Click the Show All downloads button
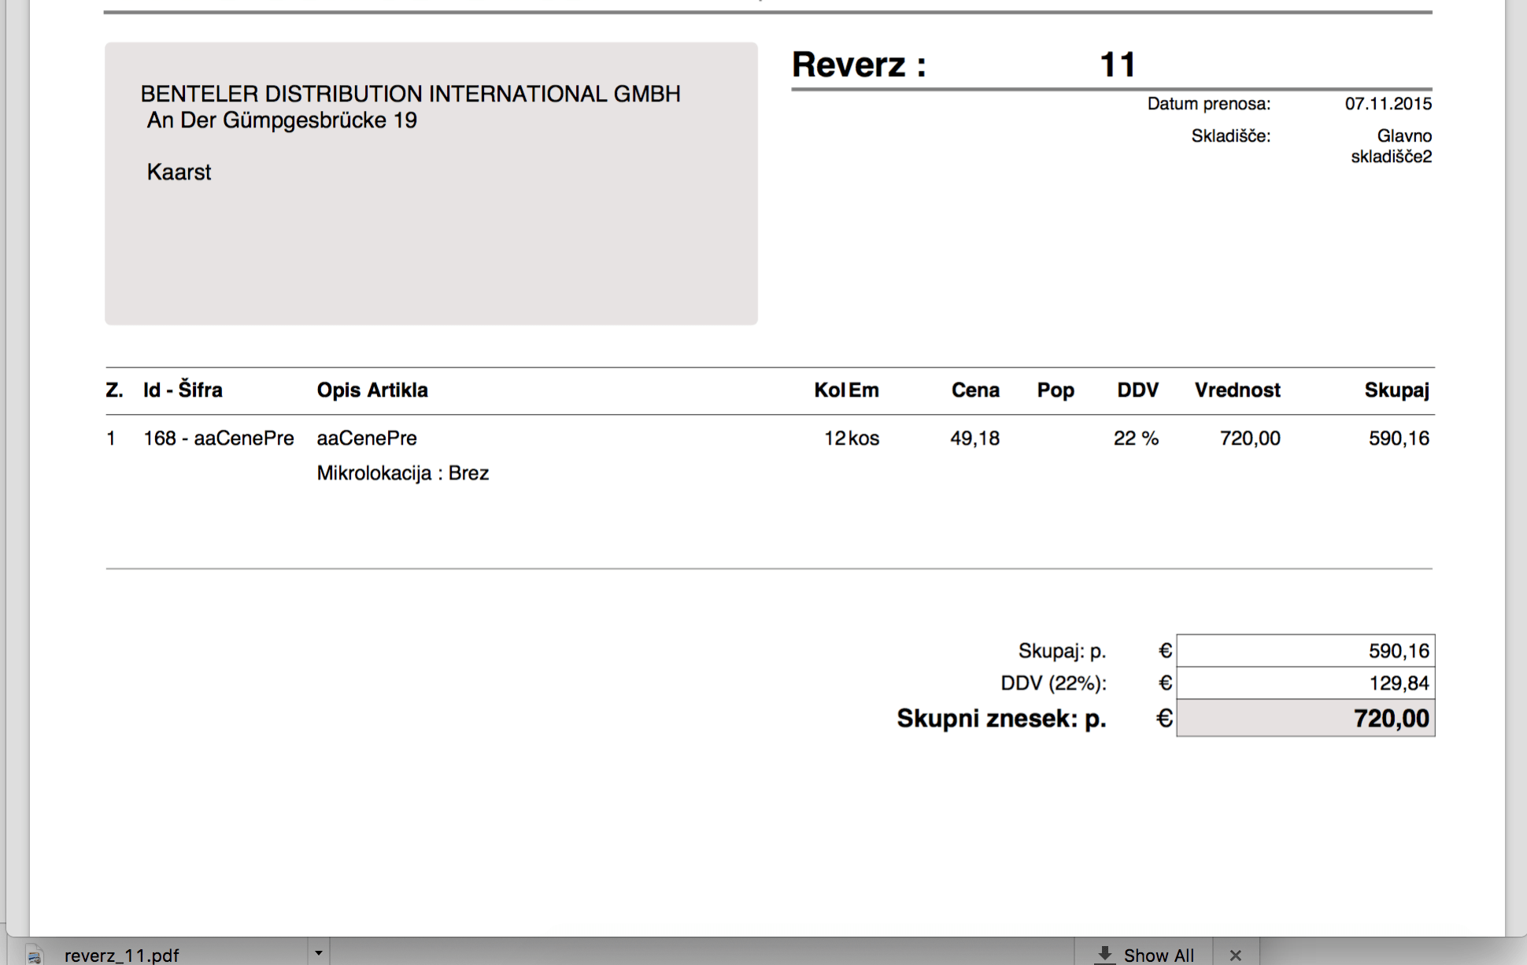 1158,955
